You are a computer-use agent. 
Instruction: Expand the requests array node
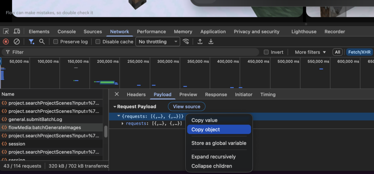[123, 124]
